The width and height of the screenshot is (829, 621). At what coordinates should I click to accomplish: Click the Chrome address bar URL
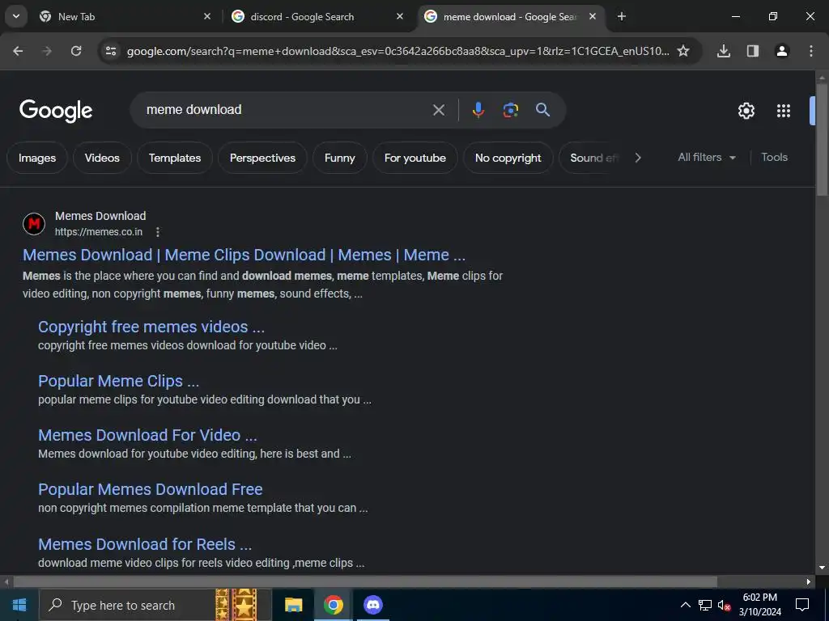[x=397, y=51]
